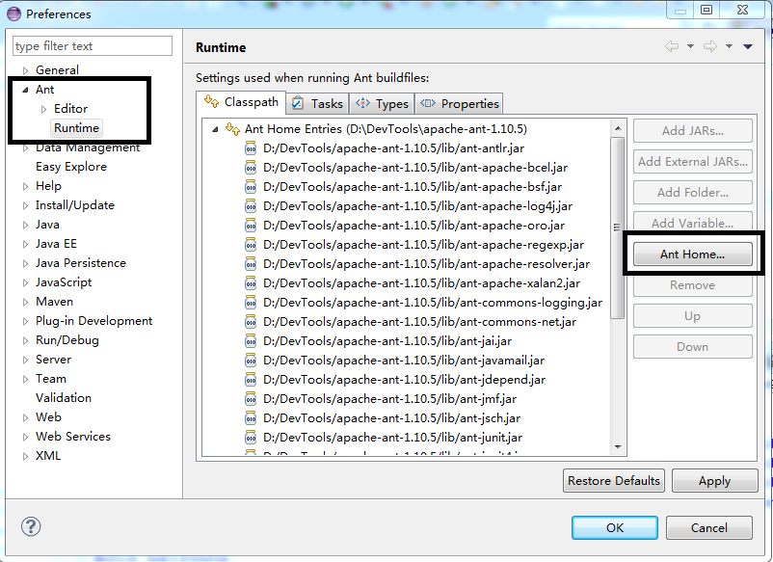
Task: Click the Ant Home Entries ant icon
Action: tap(232, 129)
